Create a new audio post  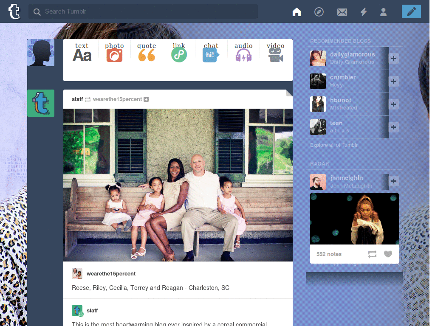tap(243, 52)
